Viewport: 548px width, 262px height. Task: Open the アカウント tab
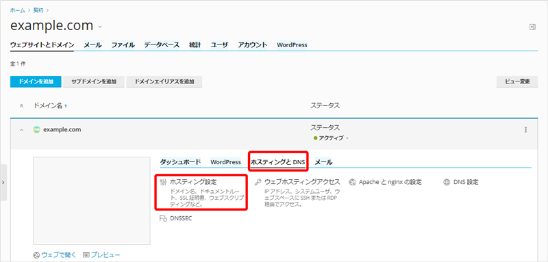tap(253, 45)
